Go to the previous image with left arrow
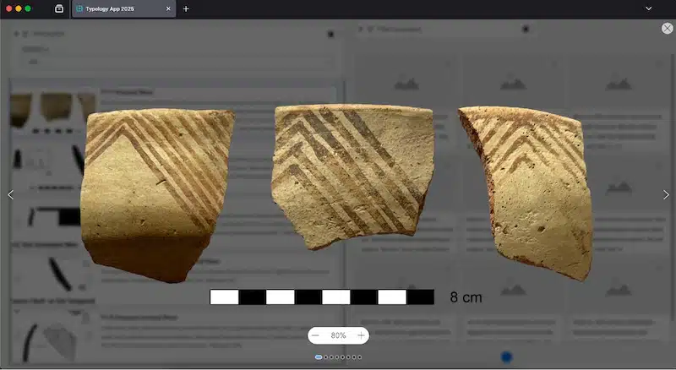 coord(10,194)
